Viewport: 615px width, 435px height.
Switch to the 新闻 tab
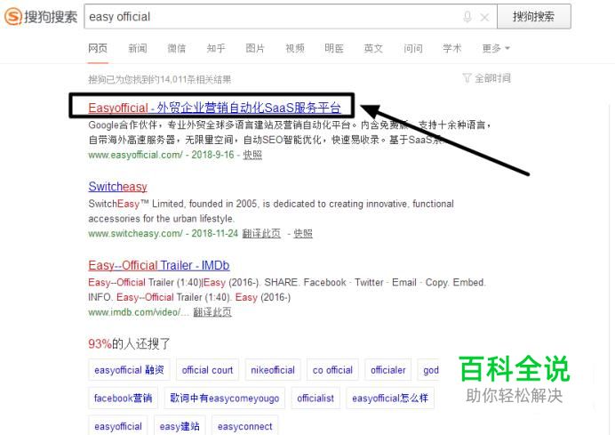138,48
